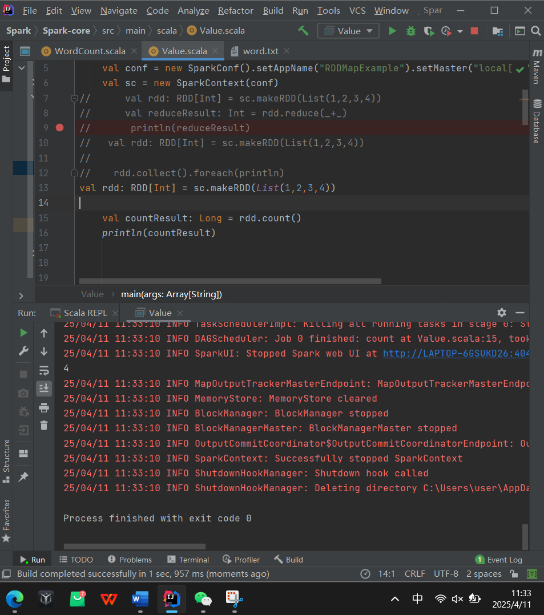
Task: Toggle soft-wrap in the Run console
Action: (44, 370)
